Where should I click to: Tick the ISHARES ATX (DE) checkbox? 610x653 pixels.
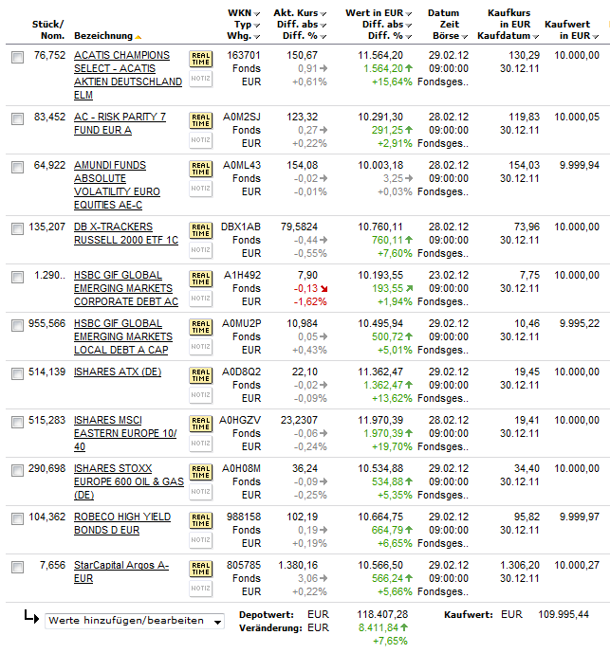(17, 373)
